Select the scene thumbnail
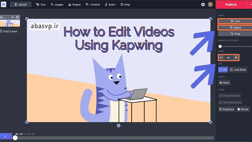 click(x=10, y=21)
